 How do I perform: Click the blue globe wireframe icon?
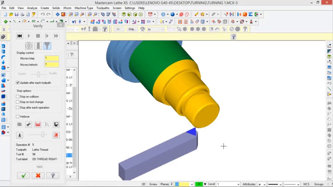(x=163, y=15)
